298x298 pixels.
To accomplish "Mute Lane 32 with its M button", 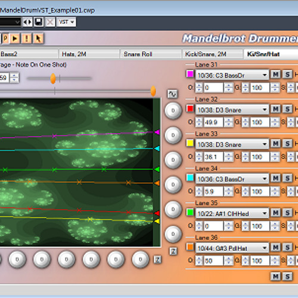I will pyautogui.click(x=276, y=109).
